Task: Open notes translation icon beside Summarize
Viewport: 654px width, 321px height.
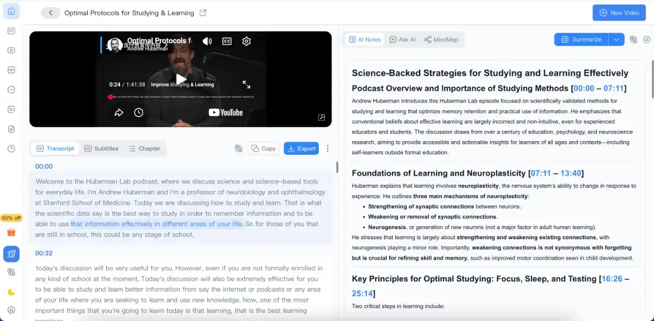Action: click(633, 39)
